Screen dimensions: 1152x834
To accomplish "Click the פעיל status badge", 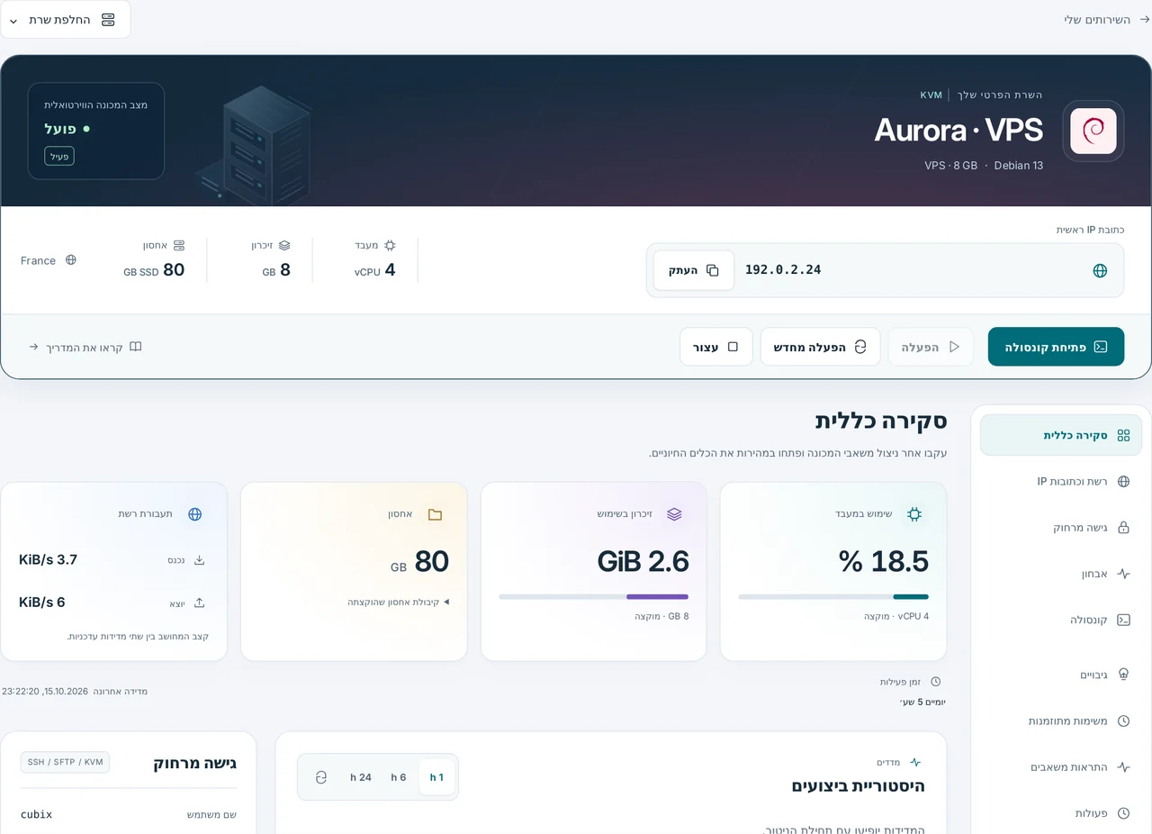I will click(x=59, y=156).
